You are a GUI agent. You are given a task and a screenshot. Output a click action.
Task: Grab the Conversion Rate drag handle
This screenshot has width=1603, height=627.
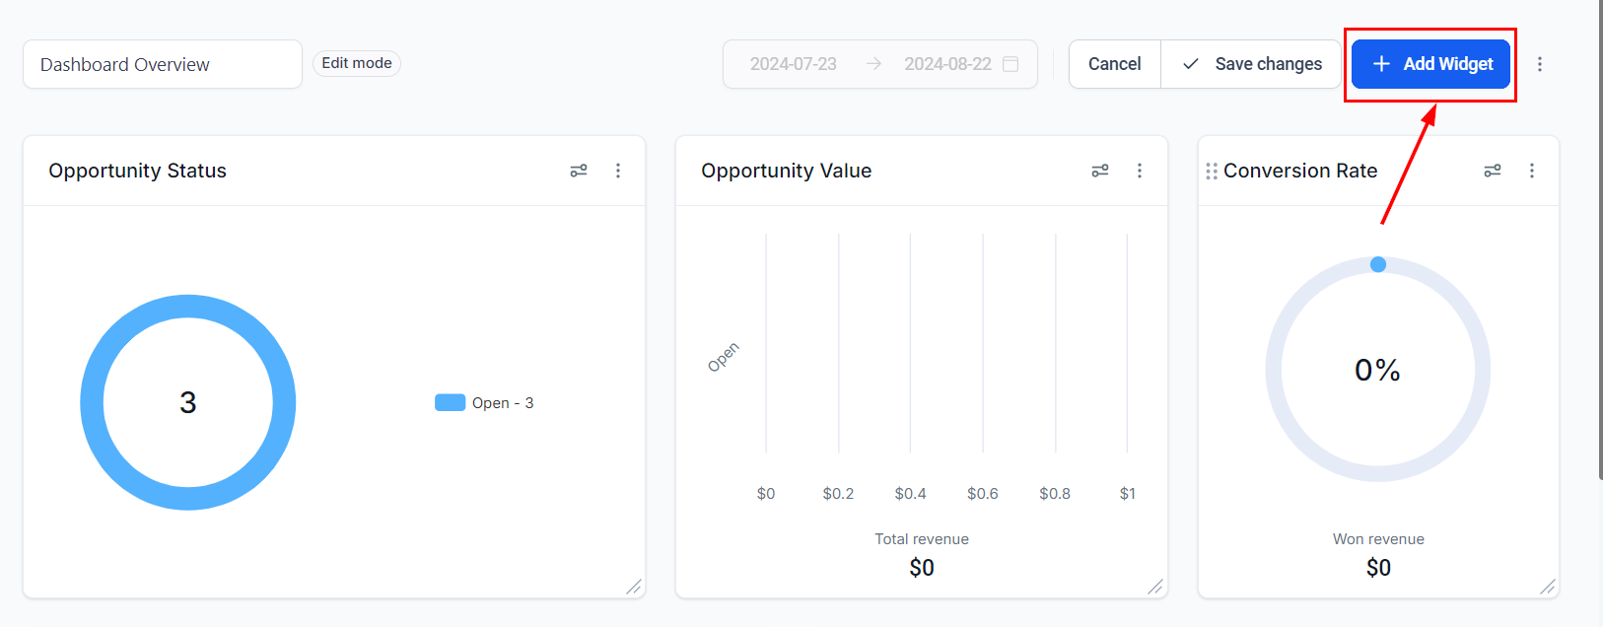point(1212,172)
